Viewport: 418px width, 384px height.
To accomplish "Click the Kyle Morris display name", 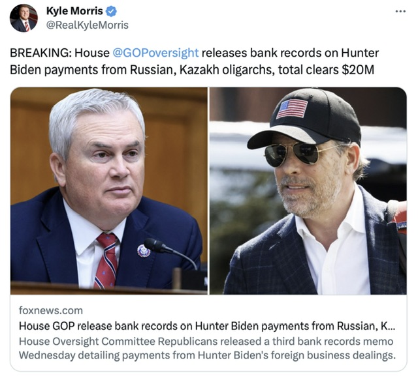I will click(x=74, y=11).
